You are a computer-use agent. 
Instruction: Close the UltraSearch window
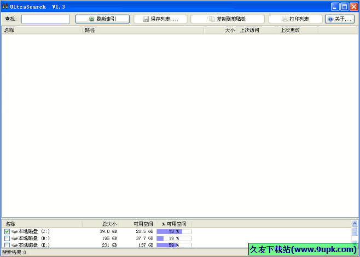pyautogui.click(x=354, y=7)
